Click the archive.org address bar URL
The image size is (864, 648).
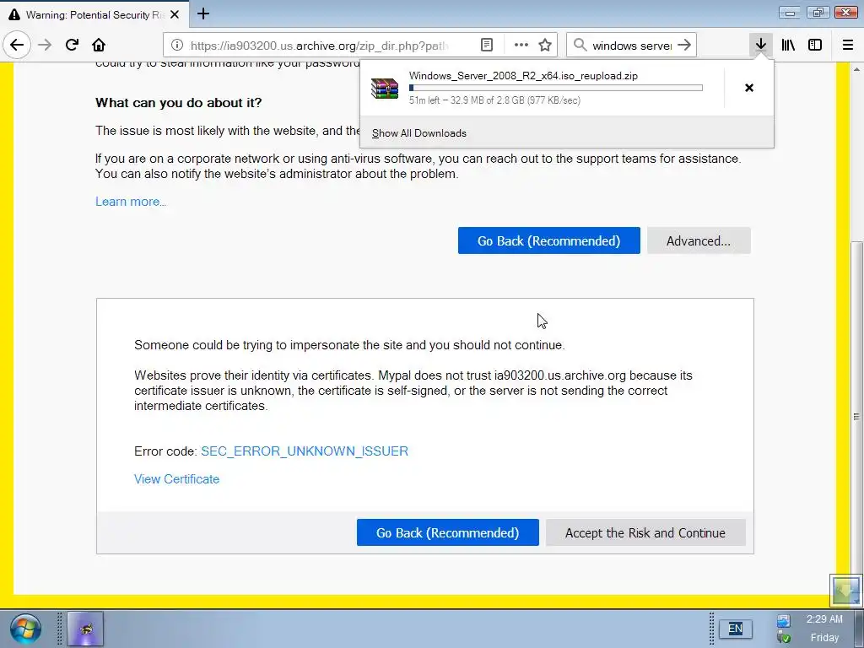(320, 46)
